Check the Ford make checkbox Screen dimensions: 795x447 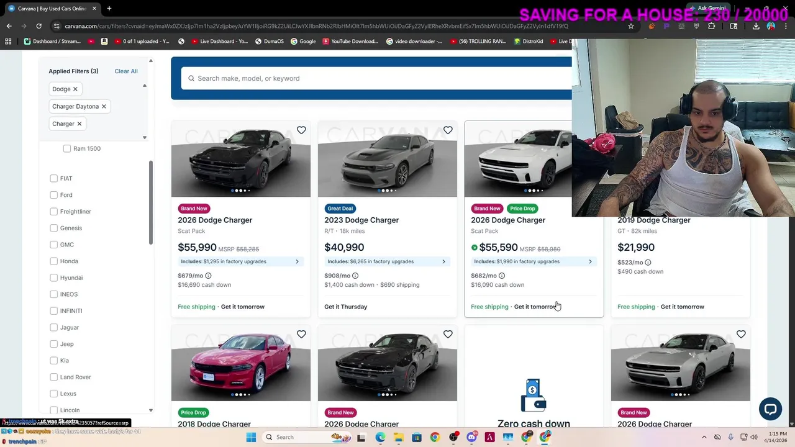(54, 195)
